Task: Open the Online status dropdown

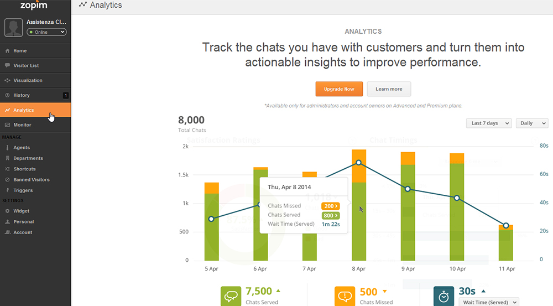Action: click(x=46, y=32)
